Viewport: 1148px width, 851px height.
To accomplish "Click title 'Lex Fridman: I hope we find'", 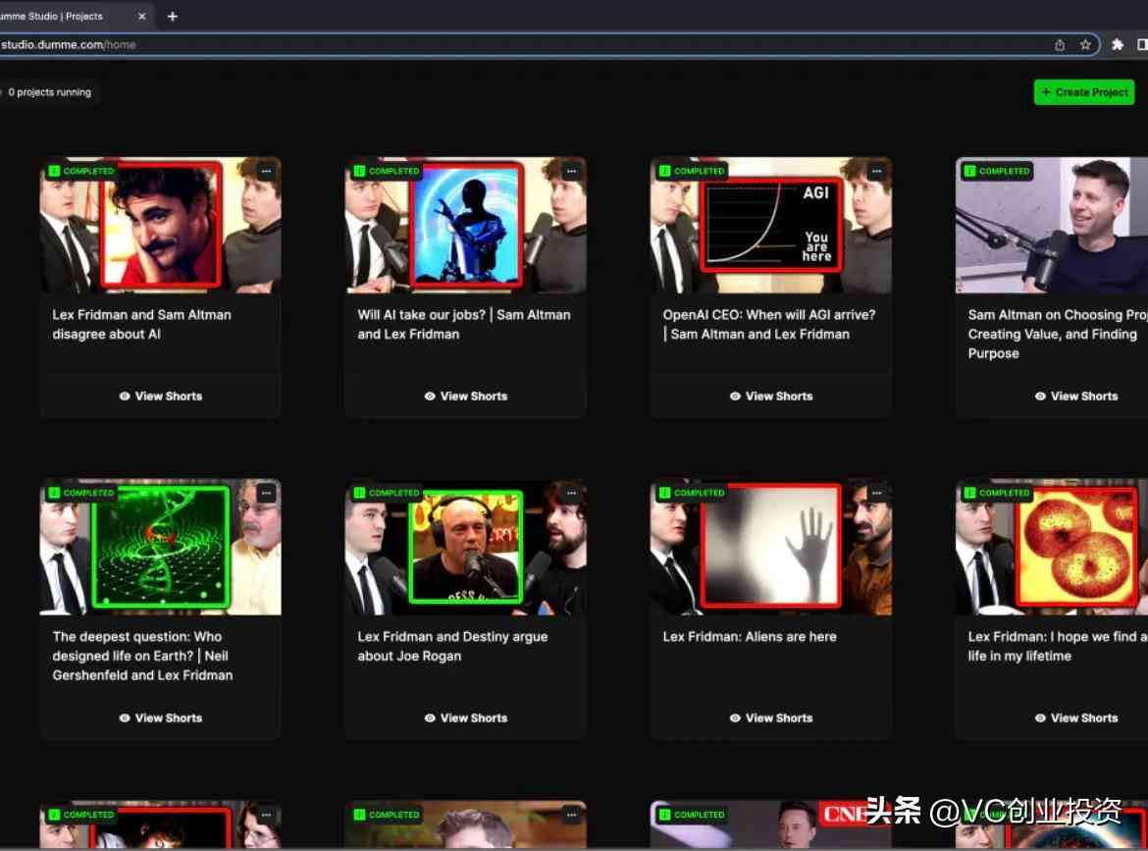I will pos(1057,647).
